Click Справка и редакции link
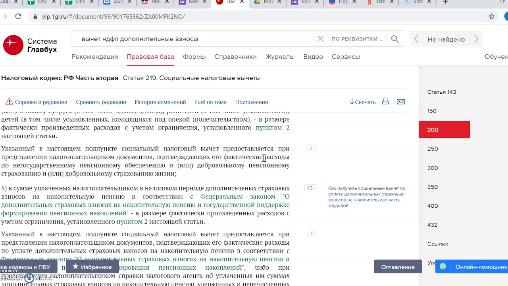 (x=41, y=102)
